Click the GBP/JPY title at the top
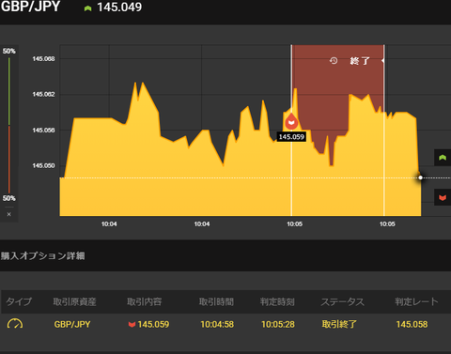Viewport: 451px width, 354px height. click(x=30, y=7)
